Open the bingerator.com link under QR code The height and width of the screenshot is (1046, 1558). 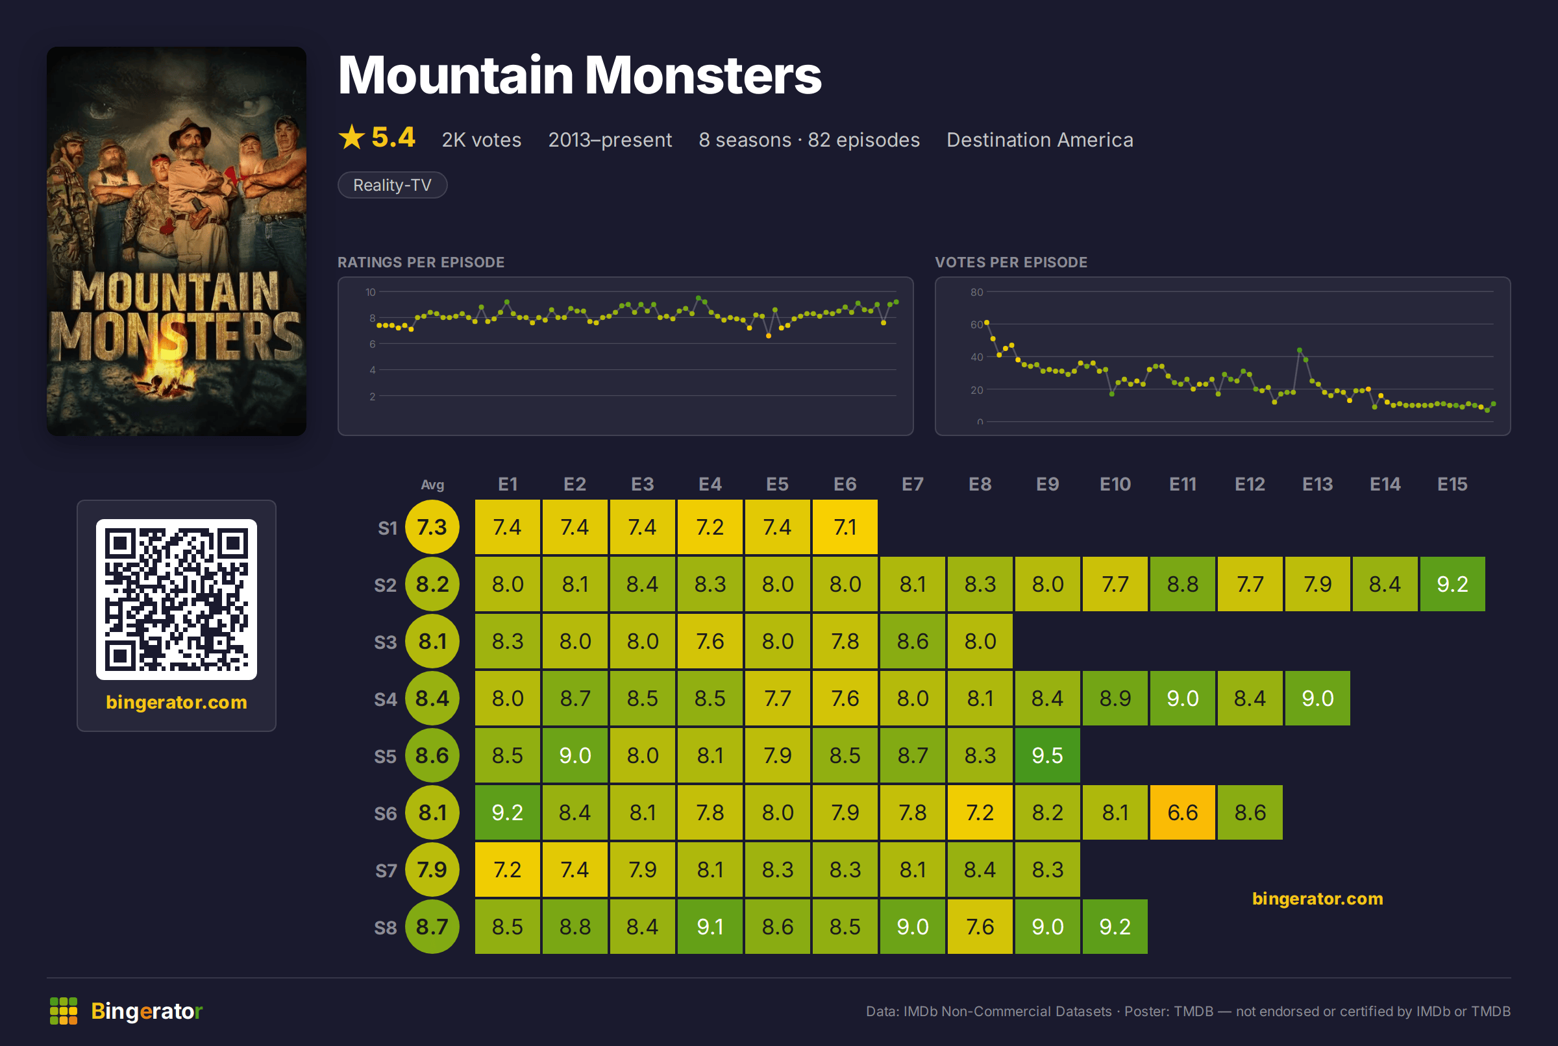pyautogui.click(x=176, y=702)
